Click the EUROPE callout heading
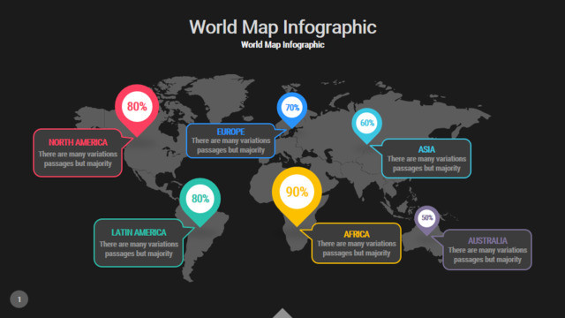 pyautogui.click(x=230, y=132)
